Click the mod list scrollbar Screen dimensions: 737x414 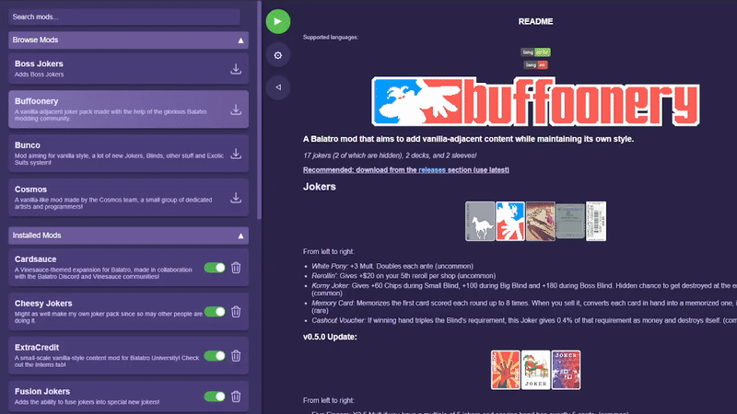click(259, 110)
